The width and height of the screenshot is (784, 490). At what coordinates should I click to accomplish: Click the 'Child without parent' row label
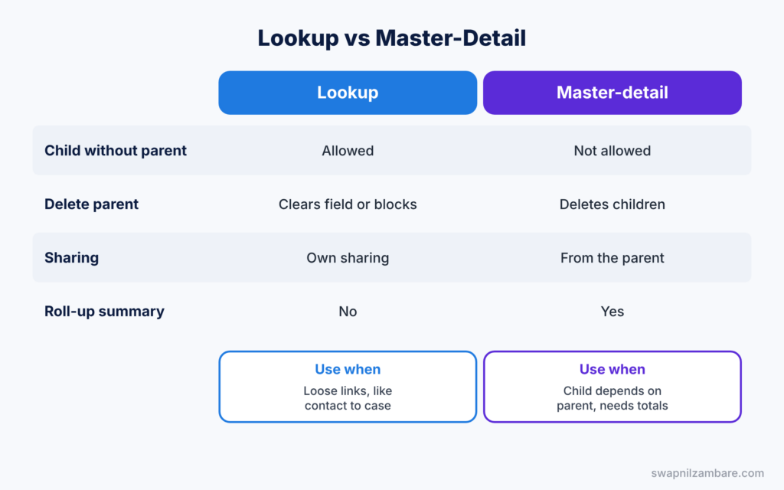point(116,151)
